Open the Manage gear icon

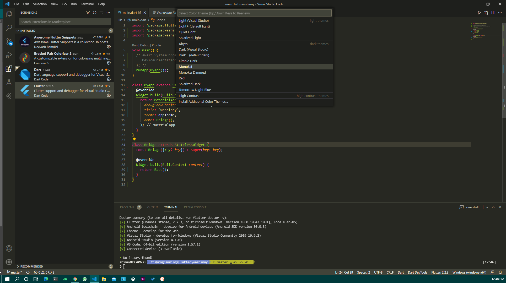point(9,262)
